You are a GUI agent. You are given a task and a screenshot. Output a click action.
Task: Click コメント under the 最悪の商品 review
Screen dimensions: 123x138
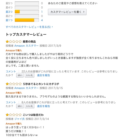click(x=11, y=71)
